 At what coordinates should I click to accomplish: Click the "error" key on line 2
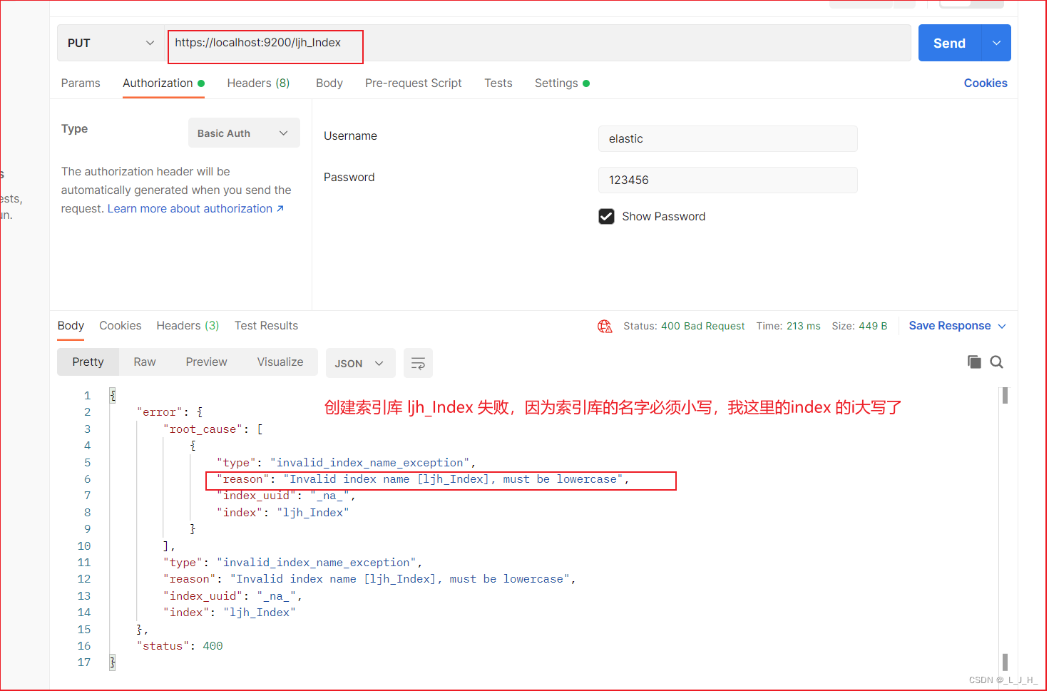click(x=160, y=412)
